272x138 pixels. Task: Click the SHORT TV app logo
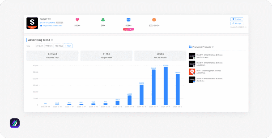pos(32,23)
